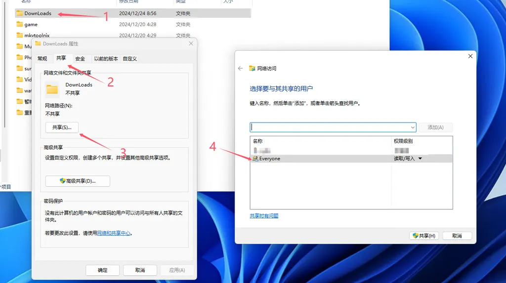Open 高级共享(D)... settings
The width and height of the screenshot is (506, 283).
point(78,181)
